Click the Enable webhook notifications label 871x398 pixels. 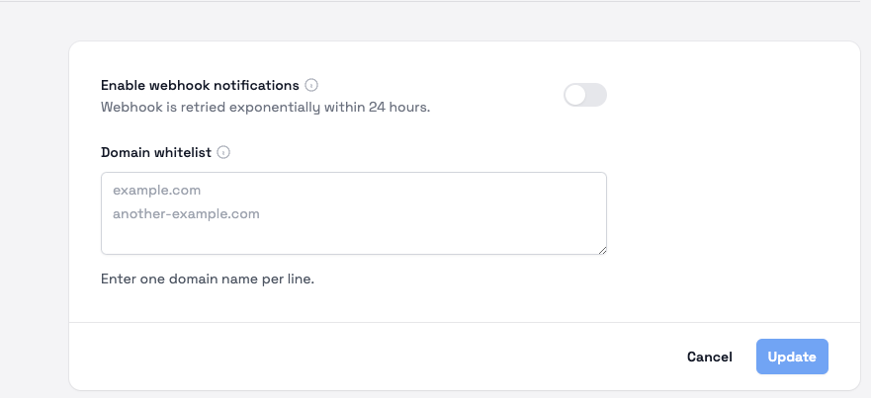[200, 85]
